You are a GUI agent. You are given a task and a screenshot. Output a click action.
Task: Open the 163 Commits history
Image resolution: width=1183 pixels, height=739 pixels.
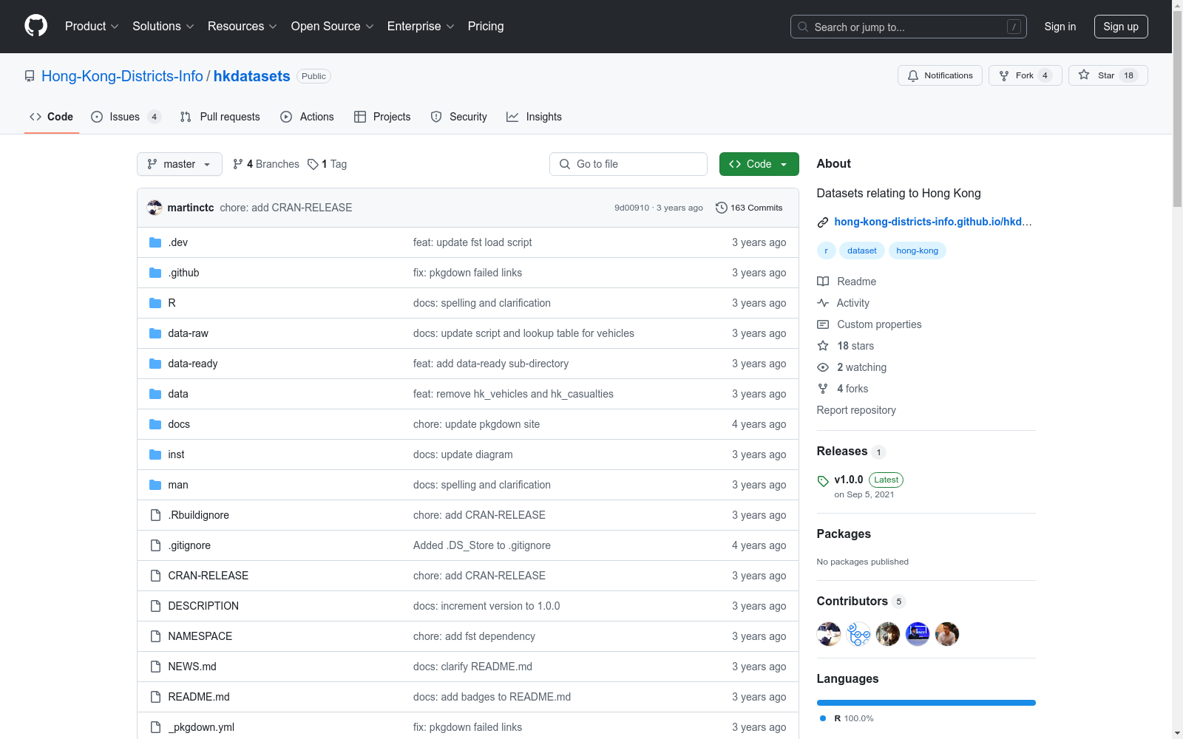coord(749,208)
